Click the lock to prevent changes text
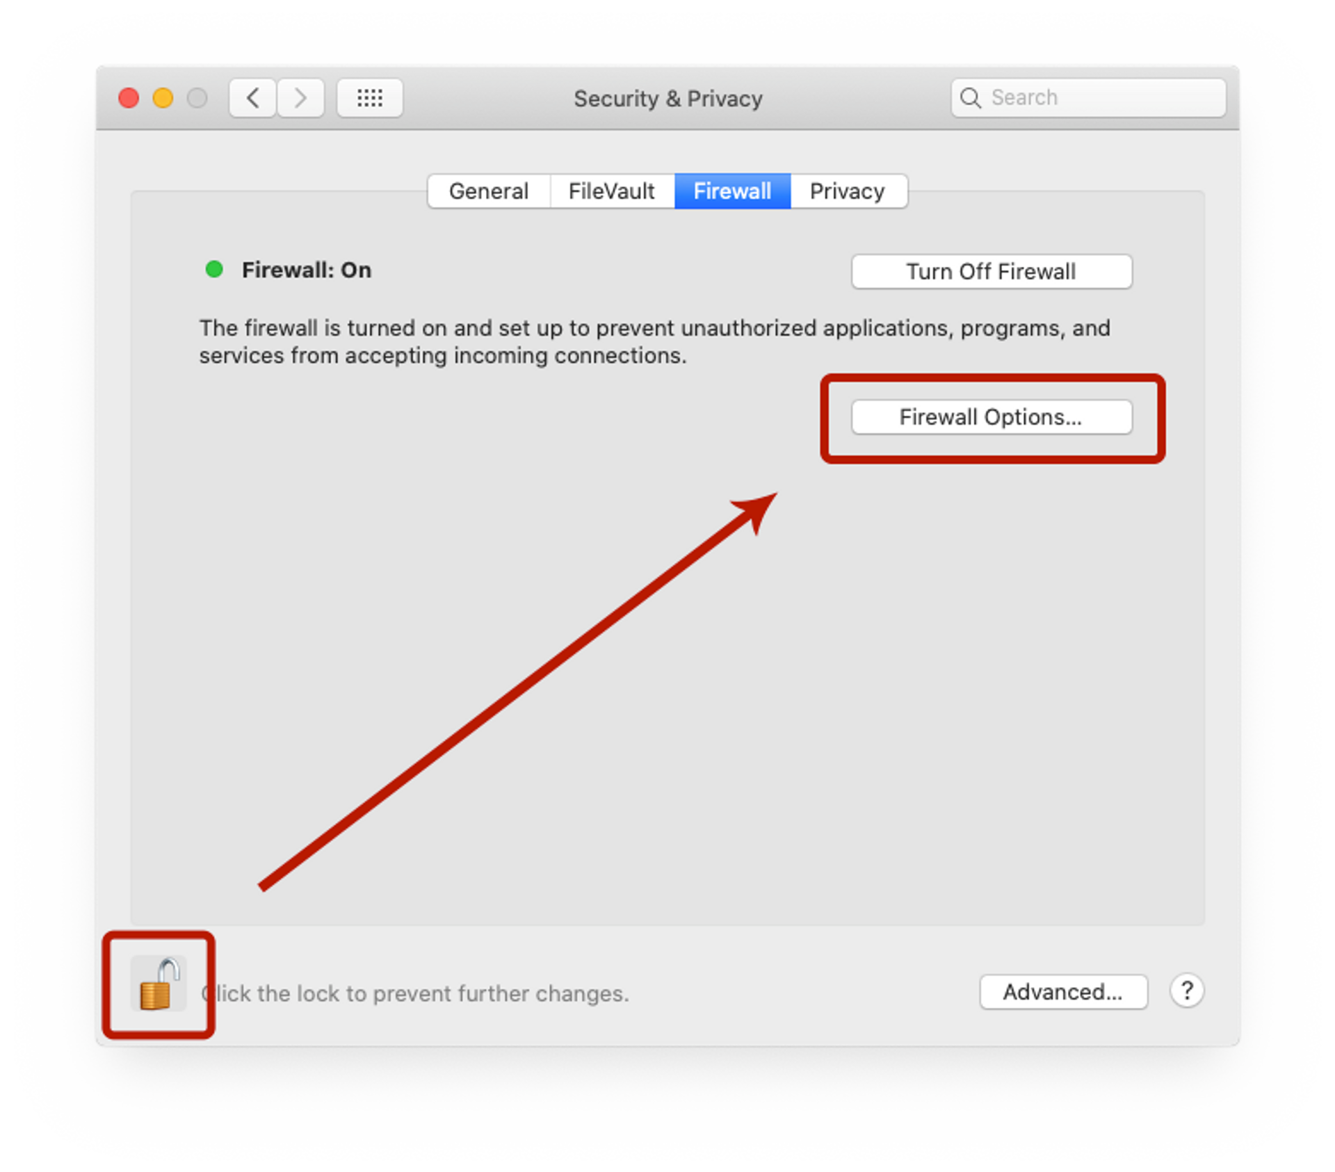Screen dimensions: 1335x1172 415,994
